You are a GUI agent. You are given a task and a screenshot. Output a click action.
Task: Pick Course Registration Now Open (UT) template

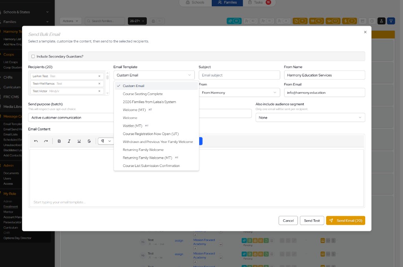[156, 134]
